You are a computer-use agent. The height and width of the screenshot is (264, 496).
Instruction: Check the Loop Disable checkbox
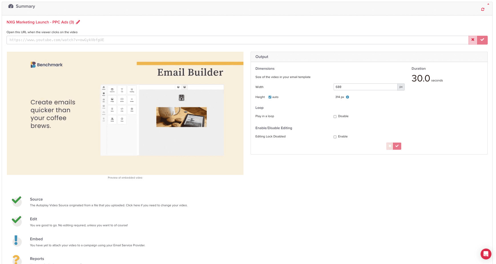(335, 117)
